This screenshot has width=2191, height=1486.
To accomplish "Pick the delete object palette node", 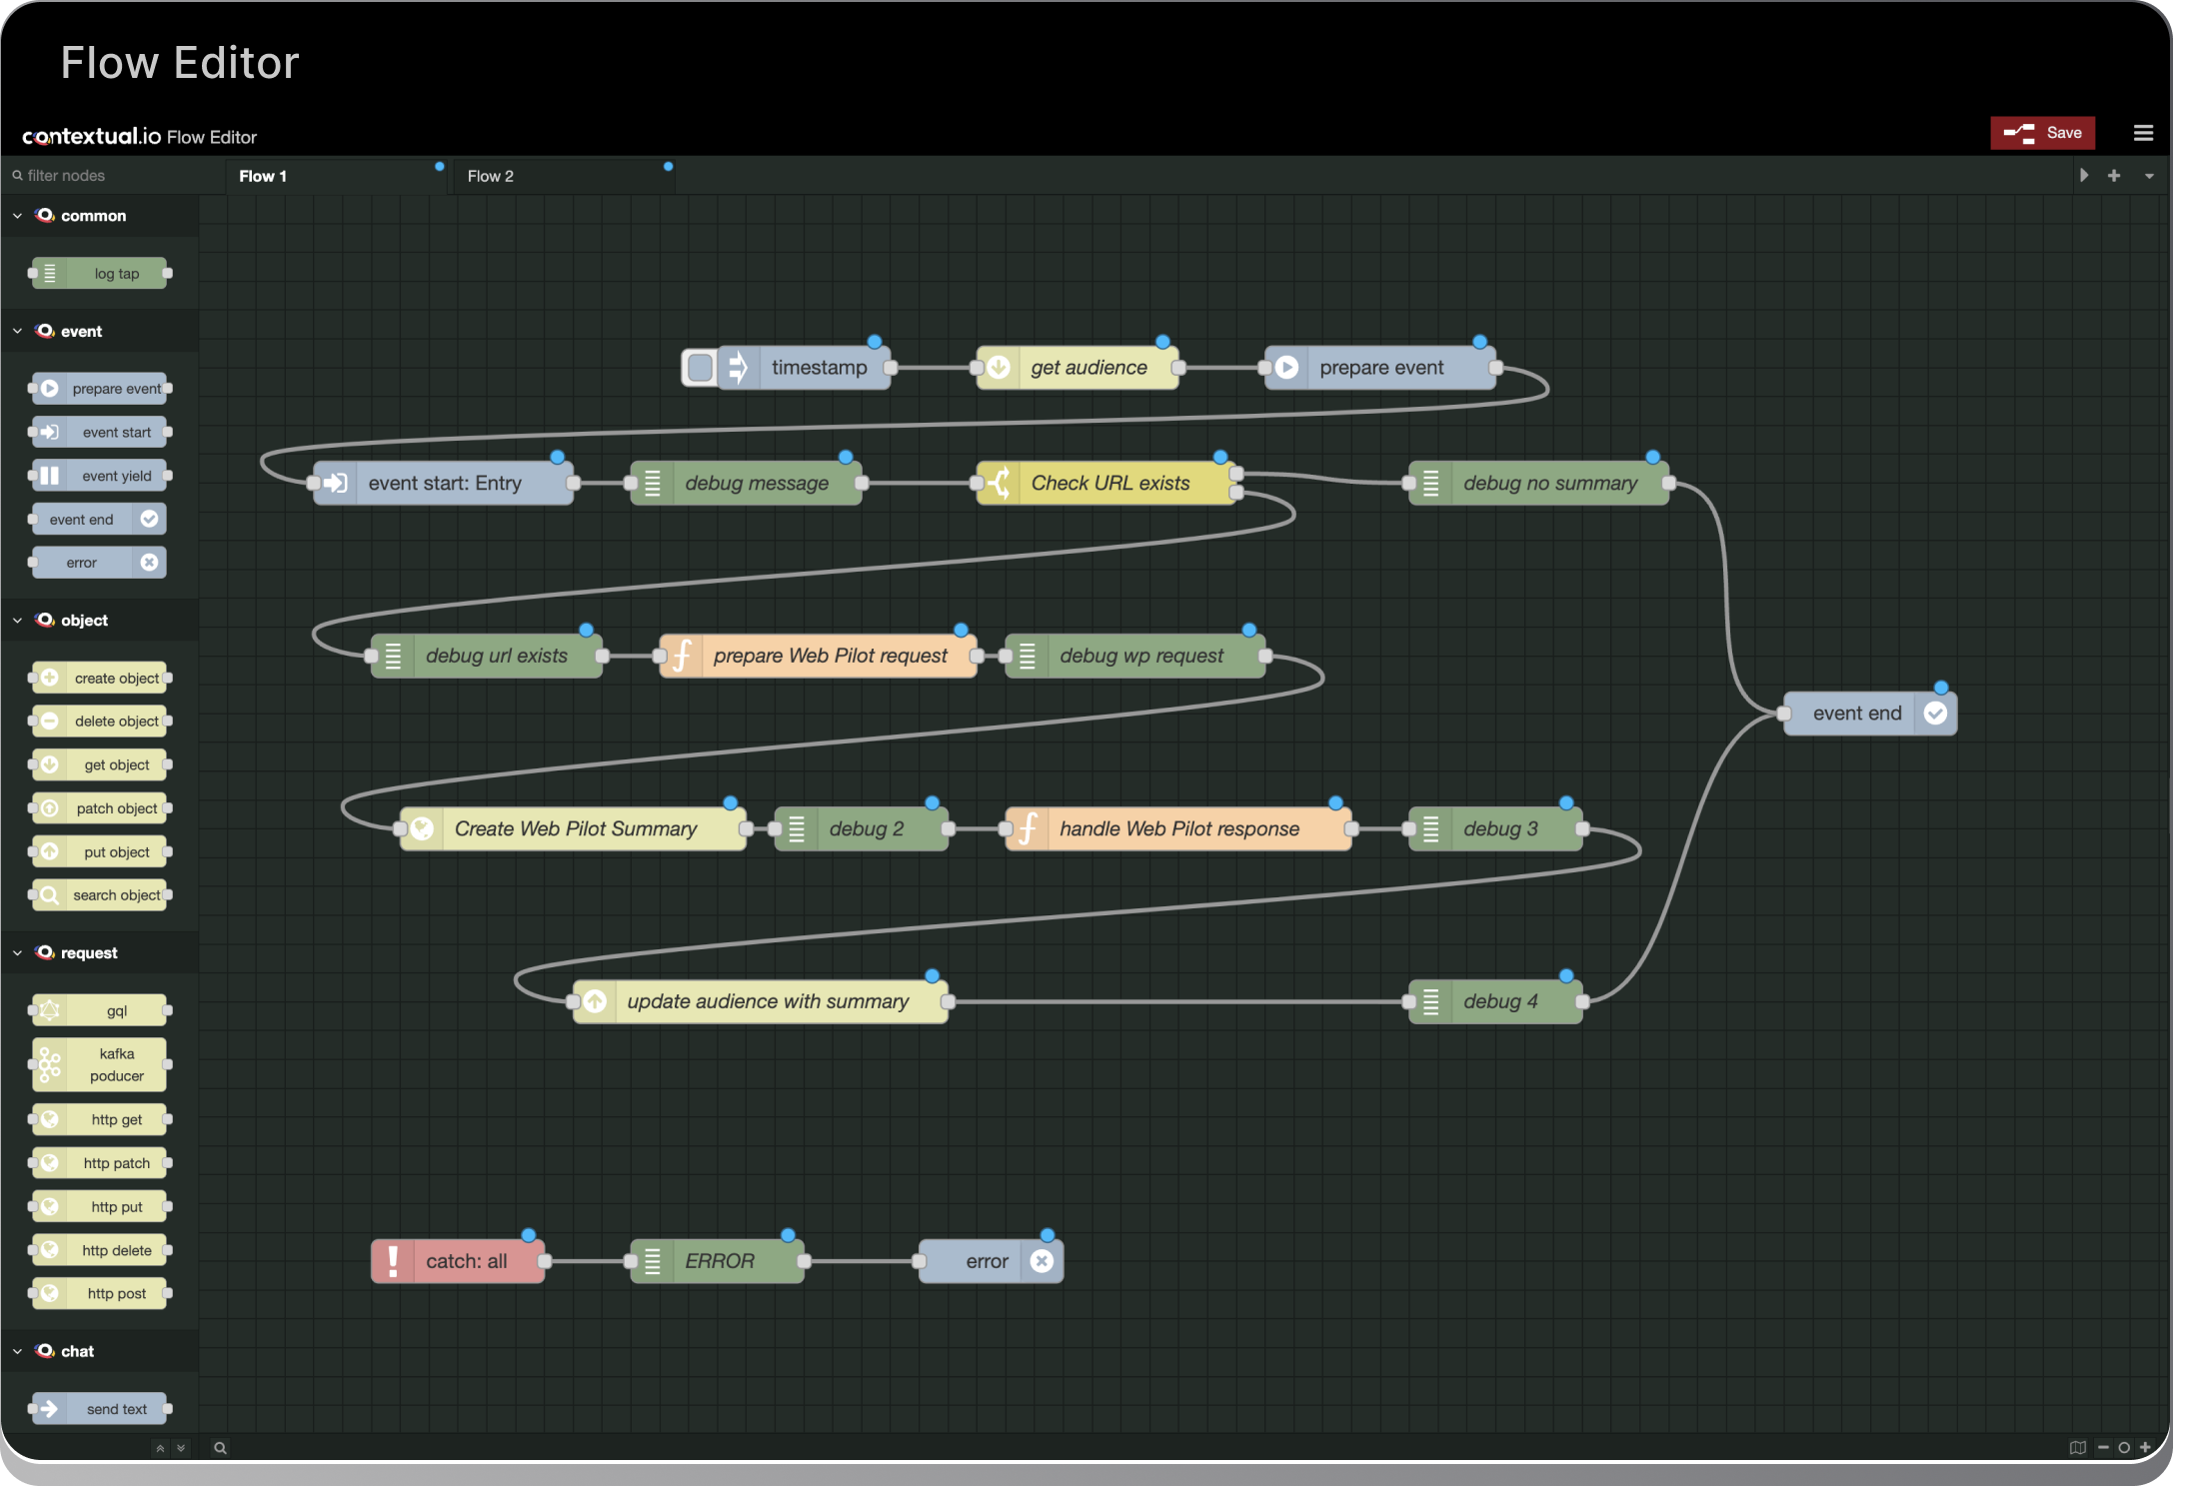I will (99, 722).
